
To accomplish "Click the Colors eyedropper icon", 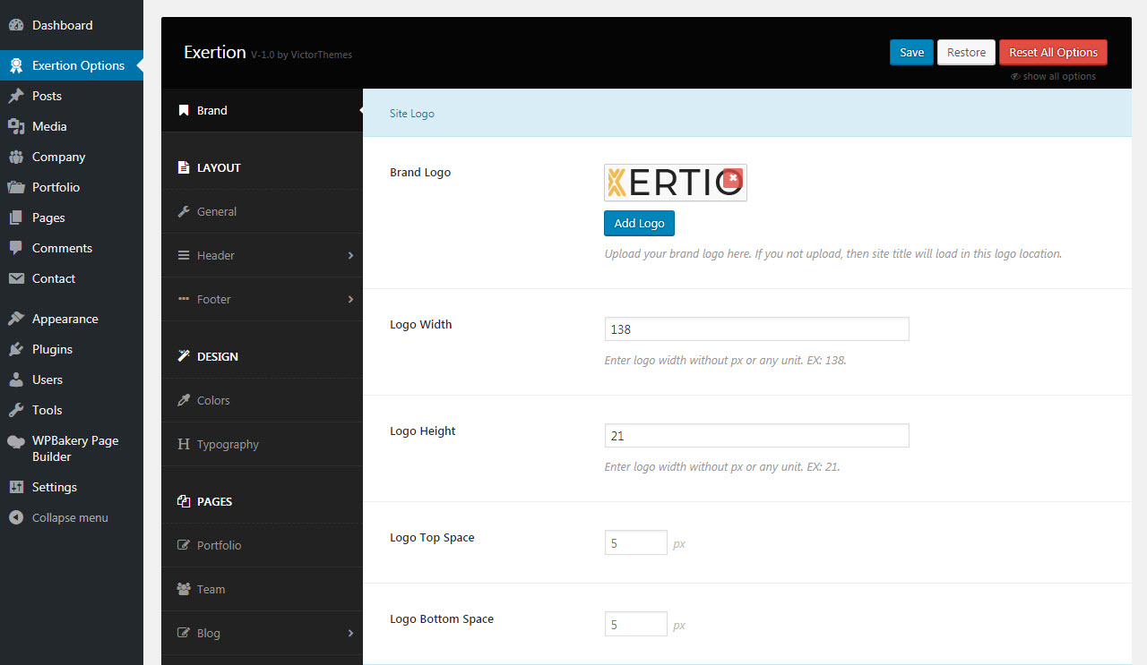I will click(x=184, y=400).
